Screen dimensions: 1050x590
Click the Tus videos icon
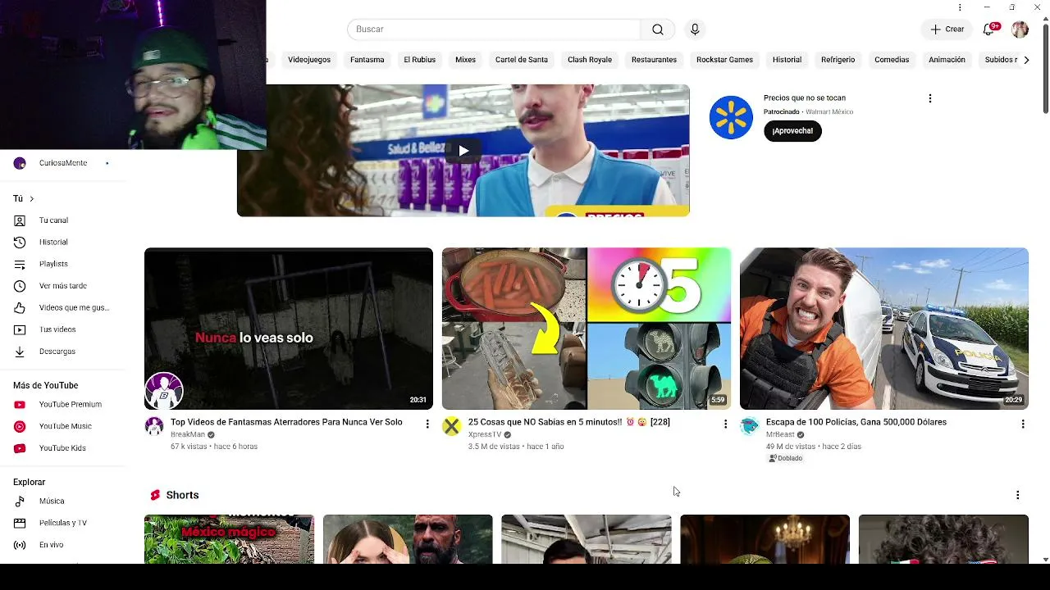tap(20, 329)
